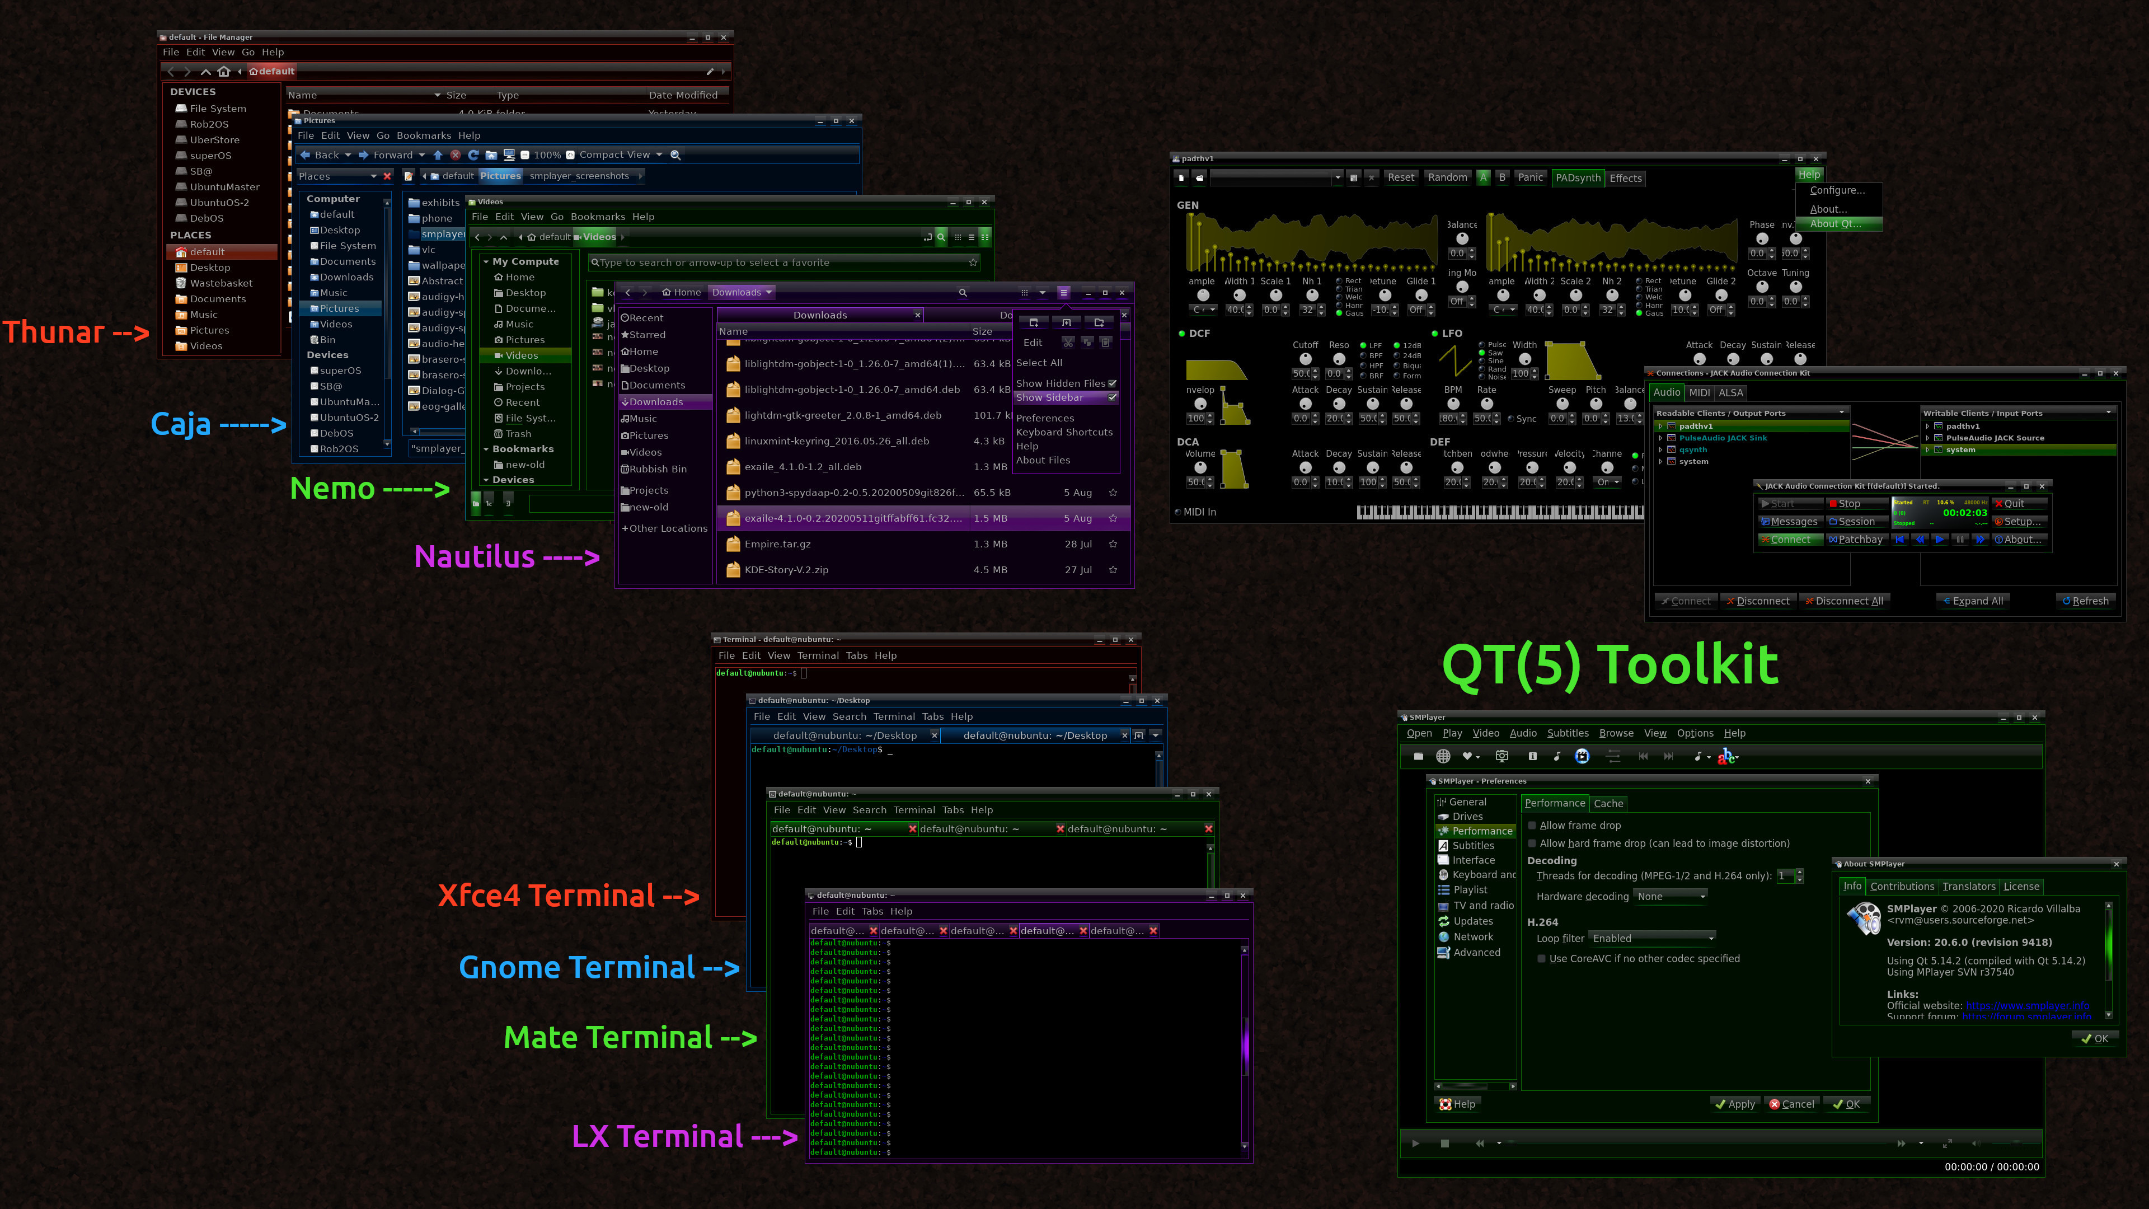Viewport: 2149px width, 1209px height.
Task: Click the open preset icon in padthv1
Action: (1200, 178)
